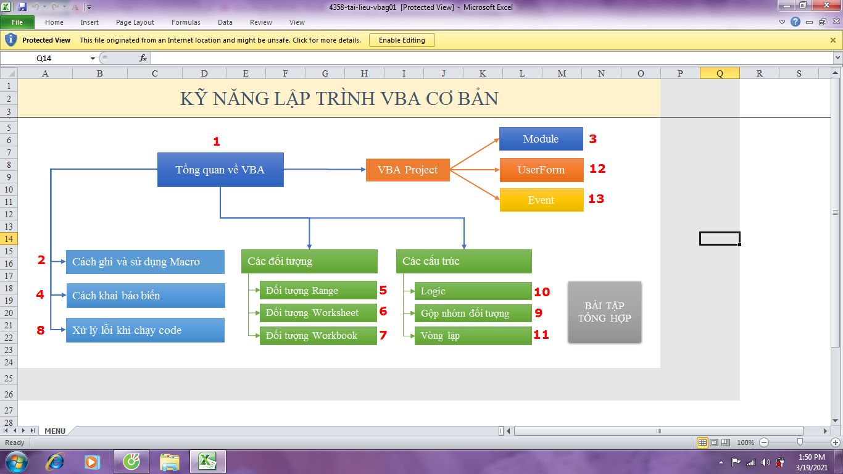Viewport: 843px width, 474px height.
Task: Switch to the Home ribbon tab
Action: coord(54,22)
